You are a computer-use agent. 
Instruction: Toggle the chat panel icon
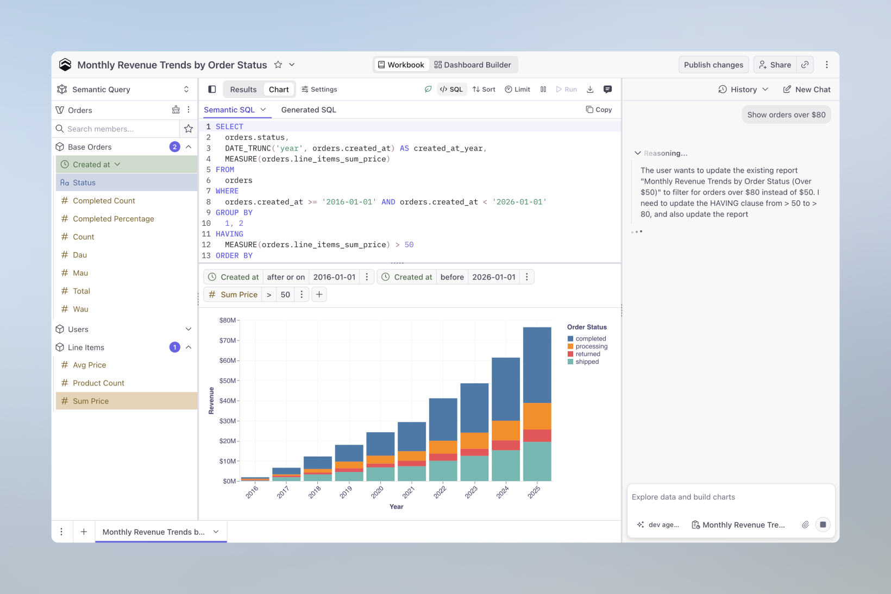(607, 89)
